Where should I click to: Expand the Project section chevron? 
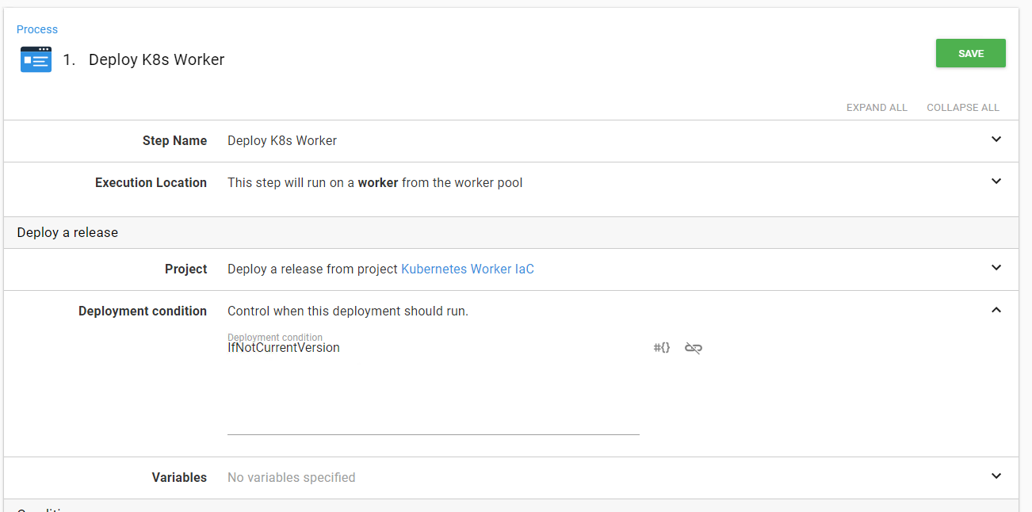coord(996,268)
